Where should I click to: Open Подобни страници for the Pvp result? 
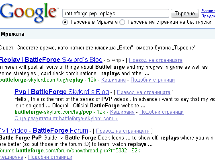click(x=162, y=112)
